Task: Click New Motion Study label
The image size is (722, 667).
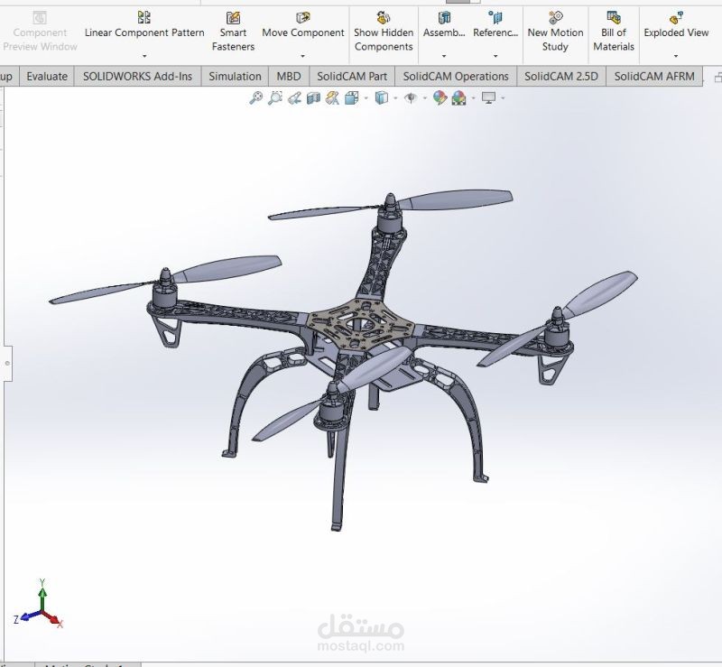Action: tap(555, 40)
